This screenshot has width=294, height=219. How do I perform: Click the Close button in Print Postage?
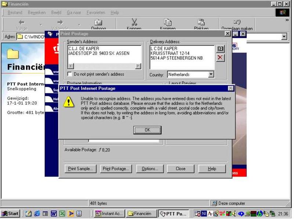tap(180, 169)
